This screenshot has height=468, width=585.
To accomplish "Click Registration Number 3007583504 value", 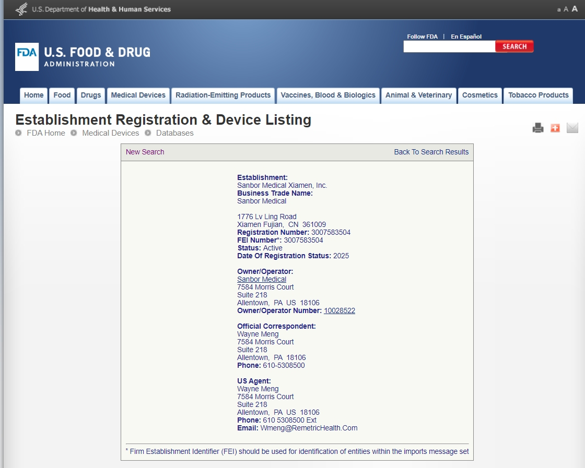I will (x=331, y=233).
